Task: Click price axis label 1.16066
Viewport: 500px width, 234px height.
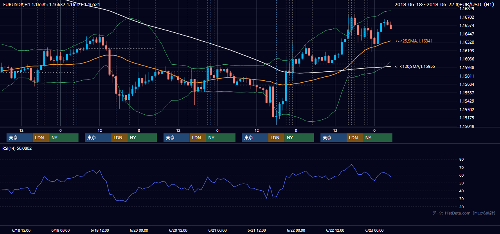Action: coord(466,59)
